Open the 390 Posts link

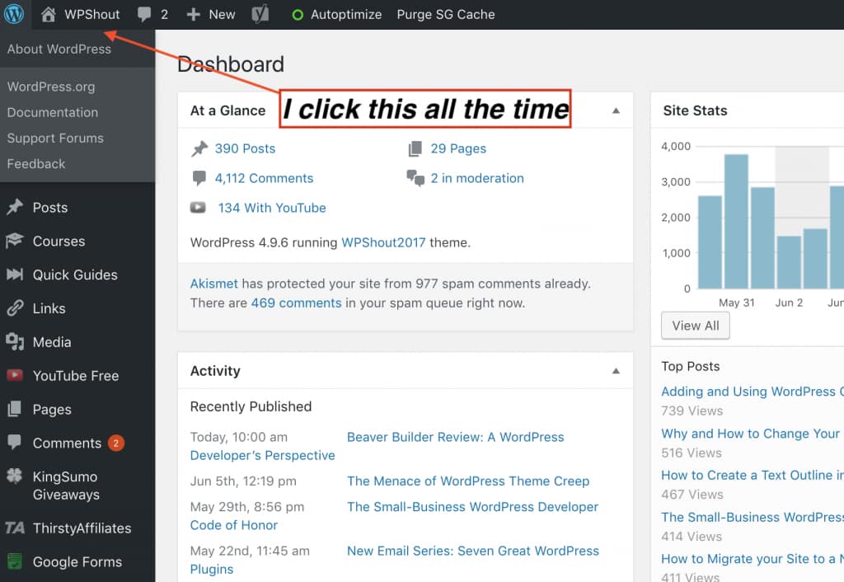coord(245,148)
